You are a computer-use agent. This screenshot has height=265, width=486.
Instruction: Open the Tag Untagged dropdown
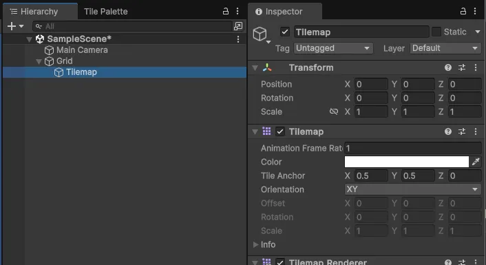pyautogui.click(x=333, y=48)
